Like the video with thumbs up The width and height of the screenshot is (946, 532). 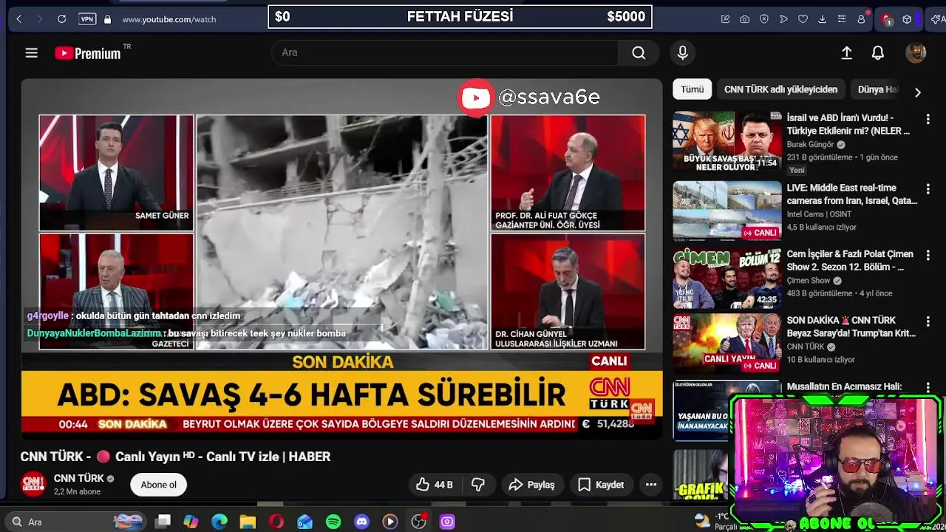click(x=434, y=485)
